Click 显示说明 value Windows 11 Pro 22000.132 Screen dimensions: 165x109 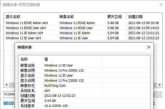[64, 80]
